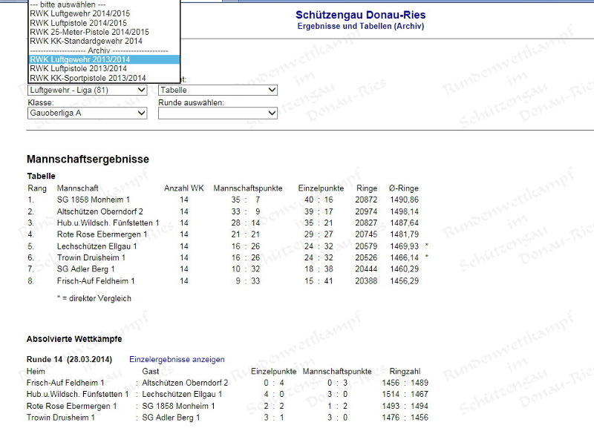Click the Schützengau Donau-Ries page title
The height and width of the screenshot is (431, 594).
361,15
